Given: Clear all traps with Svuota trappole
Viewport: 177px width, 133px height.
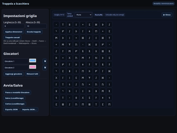Looking at the screenshot, I should click(34, 32).
